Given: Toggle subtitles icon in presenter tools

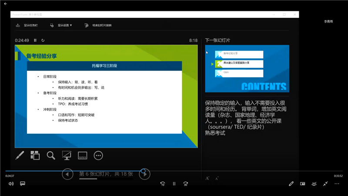Looking at the screenshot, I should coord(82,155).
